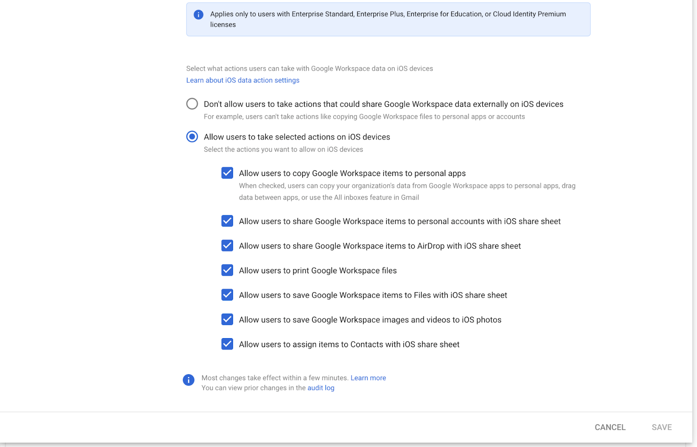Uncheck 'Allow users to print Google Workspace files'
Image resolution: width=697 pixels, height=447 pixels.
pos(227,270)
